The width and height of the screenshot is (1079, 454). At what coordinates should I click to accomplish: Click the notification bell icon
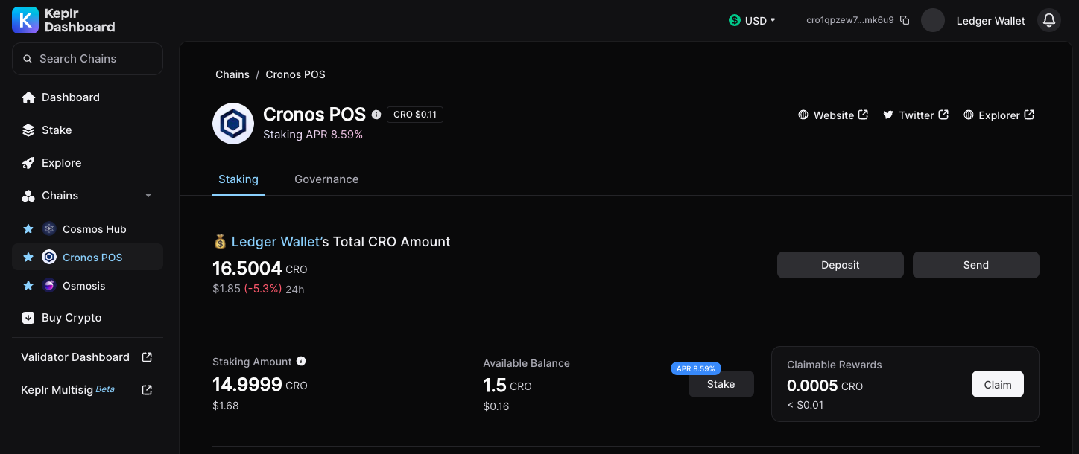tap(1049, 20)
